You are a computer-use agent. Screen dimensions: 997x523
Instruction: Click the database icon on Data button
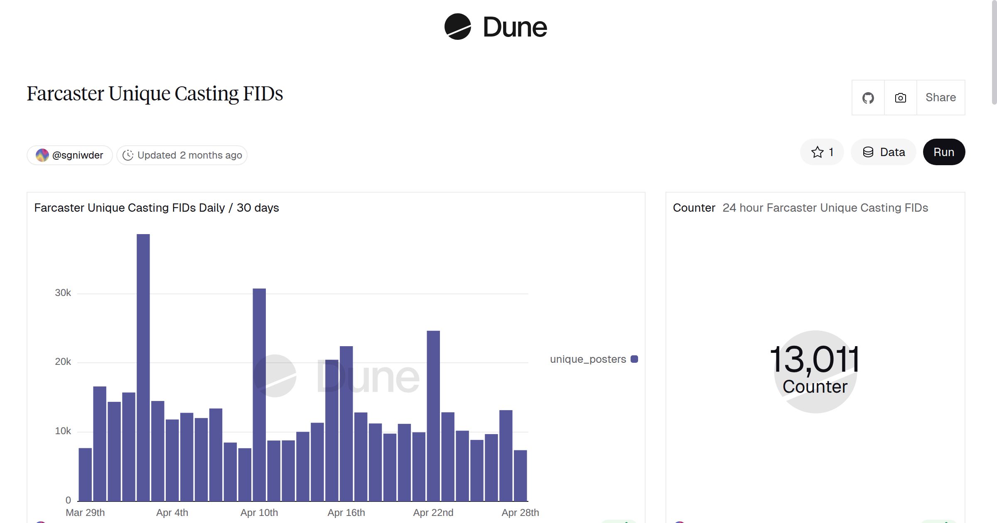coord(868,152)
